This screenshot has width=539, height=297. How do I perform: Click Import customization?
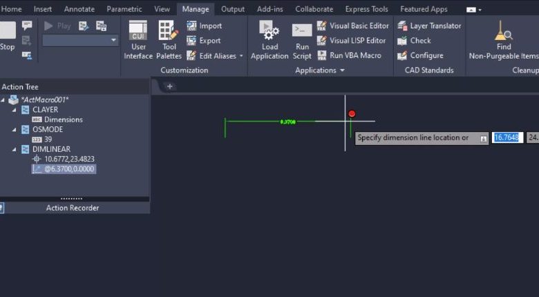[205, 26]
